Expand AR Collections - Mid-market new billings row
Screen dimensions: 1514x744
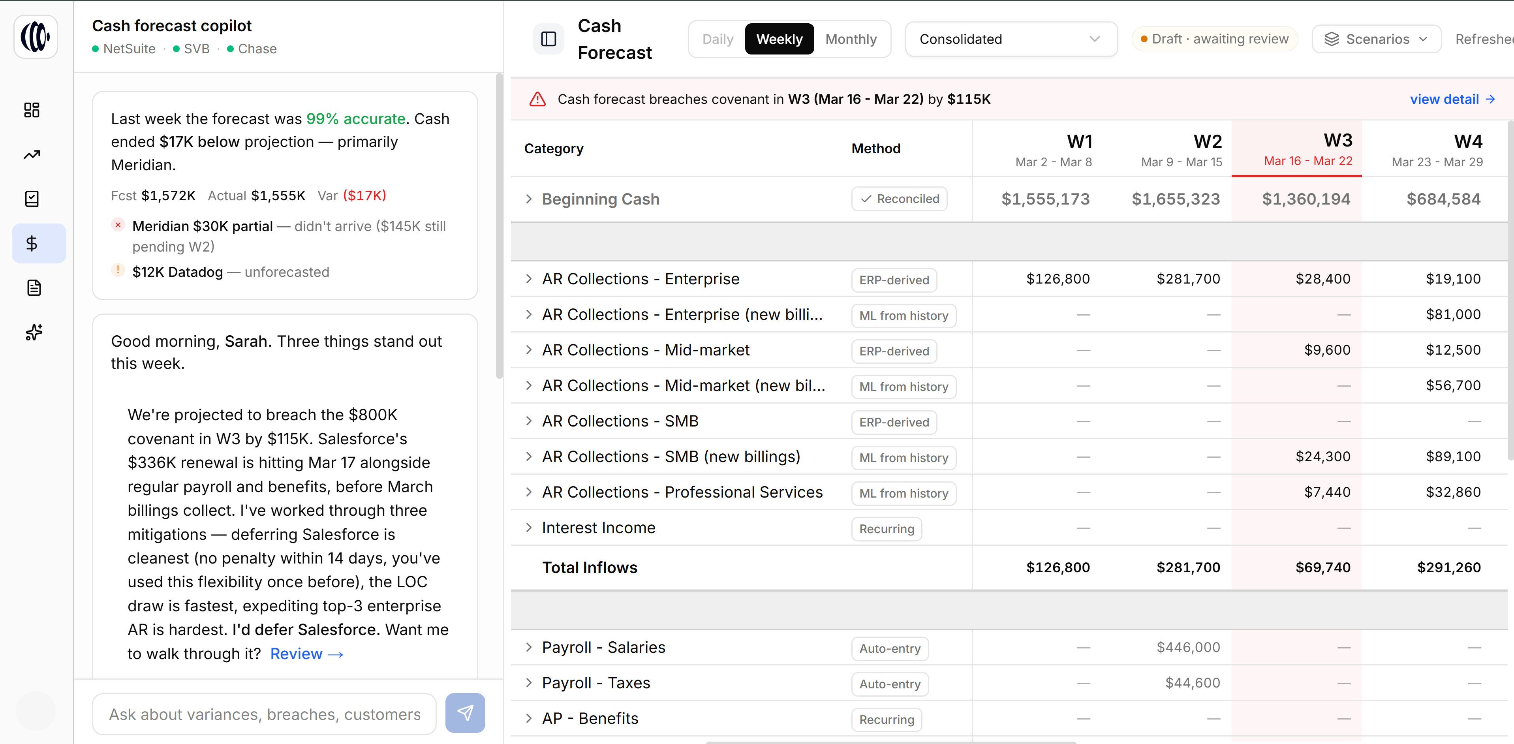528,385
